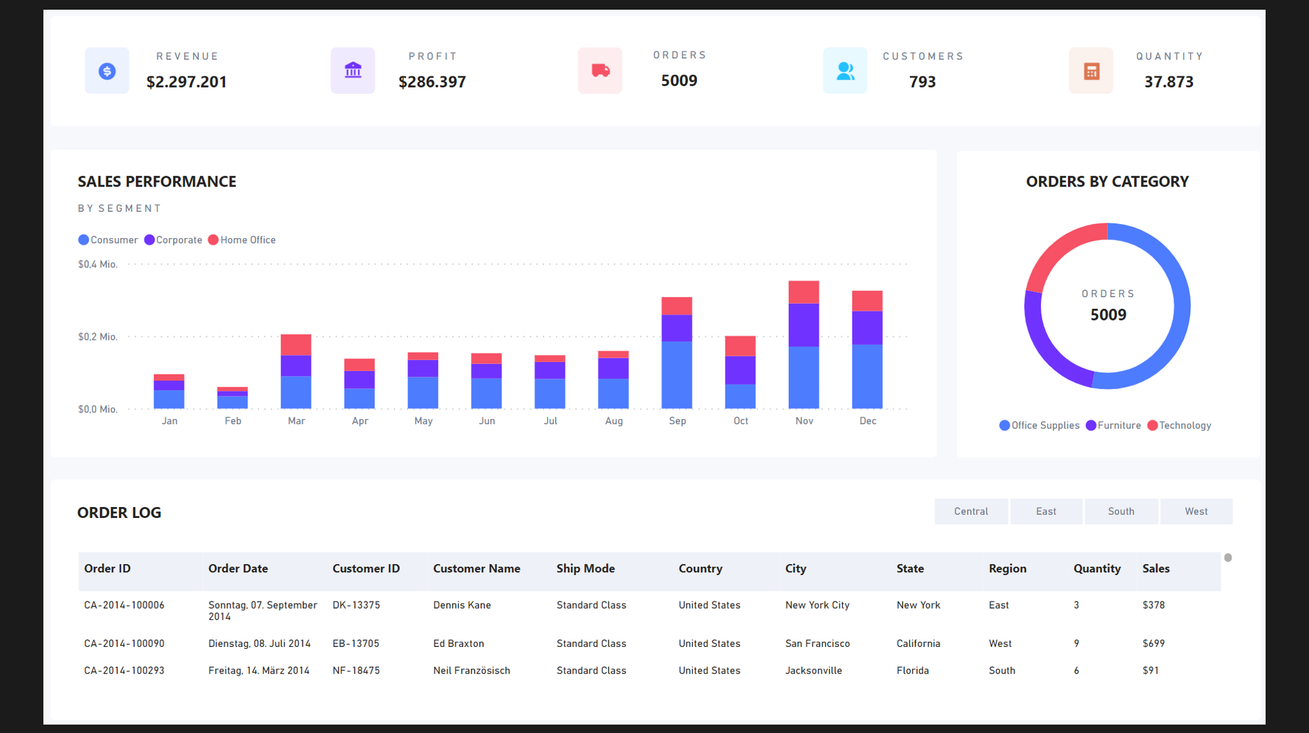Filter order log by Central region
The width and height of the screenshot is (1309, 733).
coord(970,512)
